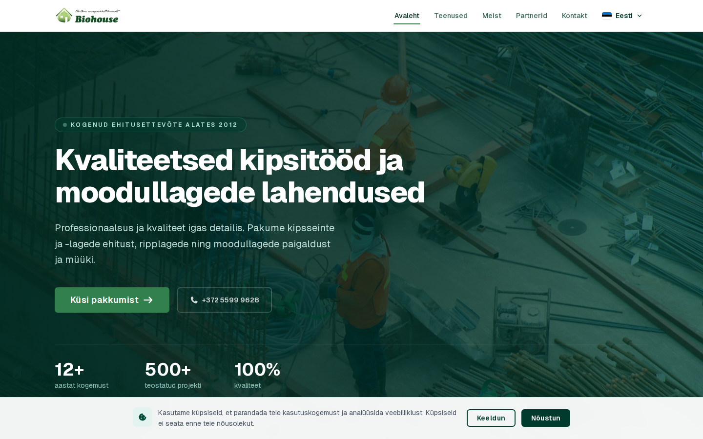703x439 pixels.
Task: Click the phone handset icon
Action: click(194, 300)
